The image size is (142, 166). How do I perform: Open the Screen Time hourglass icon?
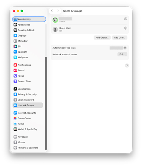click(x=15, y=81)
